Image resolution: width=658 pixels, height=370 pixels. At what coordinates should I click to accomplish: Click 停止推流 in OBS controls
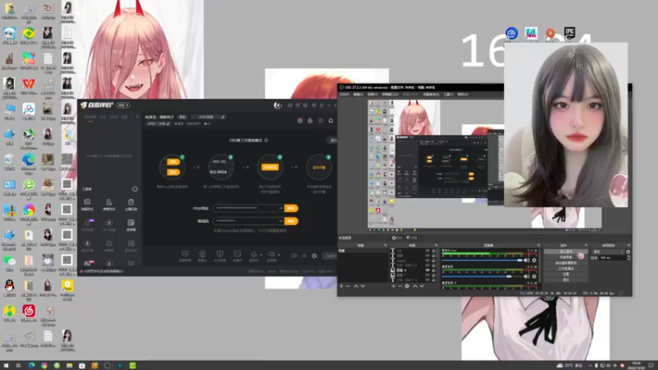click(566, 252)
